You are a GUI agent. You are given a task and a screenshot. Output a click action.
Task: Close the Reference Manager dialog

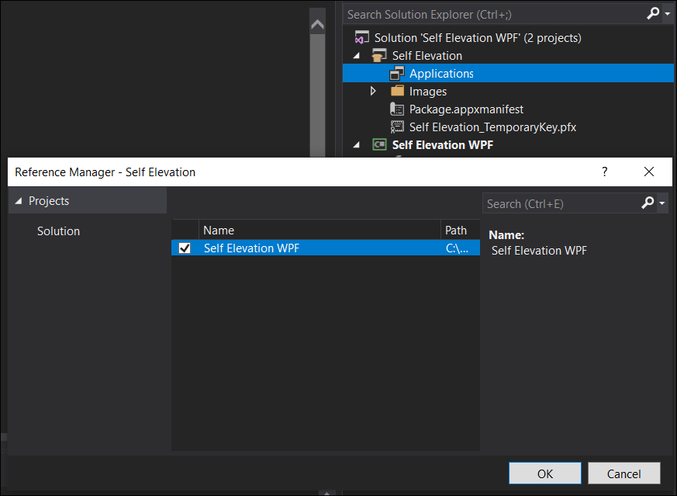[648, 172]
